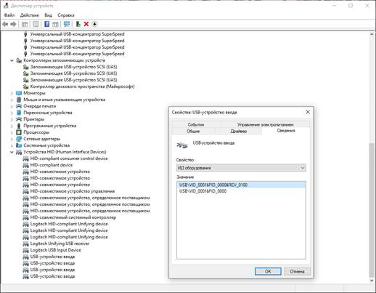376x293 pixels.
Task: Click the Back arrow toolbar icon
Action: (5, 24)
